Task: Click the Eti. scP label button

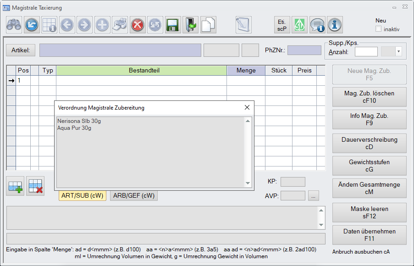Action: pyautogui.click(x=282, y=25)
